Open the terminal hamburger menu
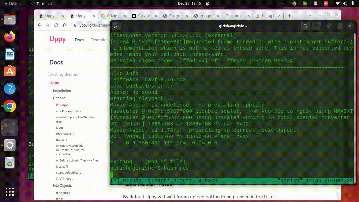This screenshot has width=359, height=202. click(x=317, y=26)
